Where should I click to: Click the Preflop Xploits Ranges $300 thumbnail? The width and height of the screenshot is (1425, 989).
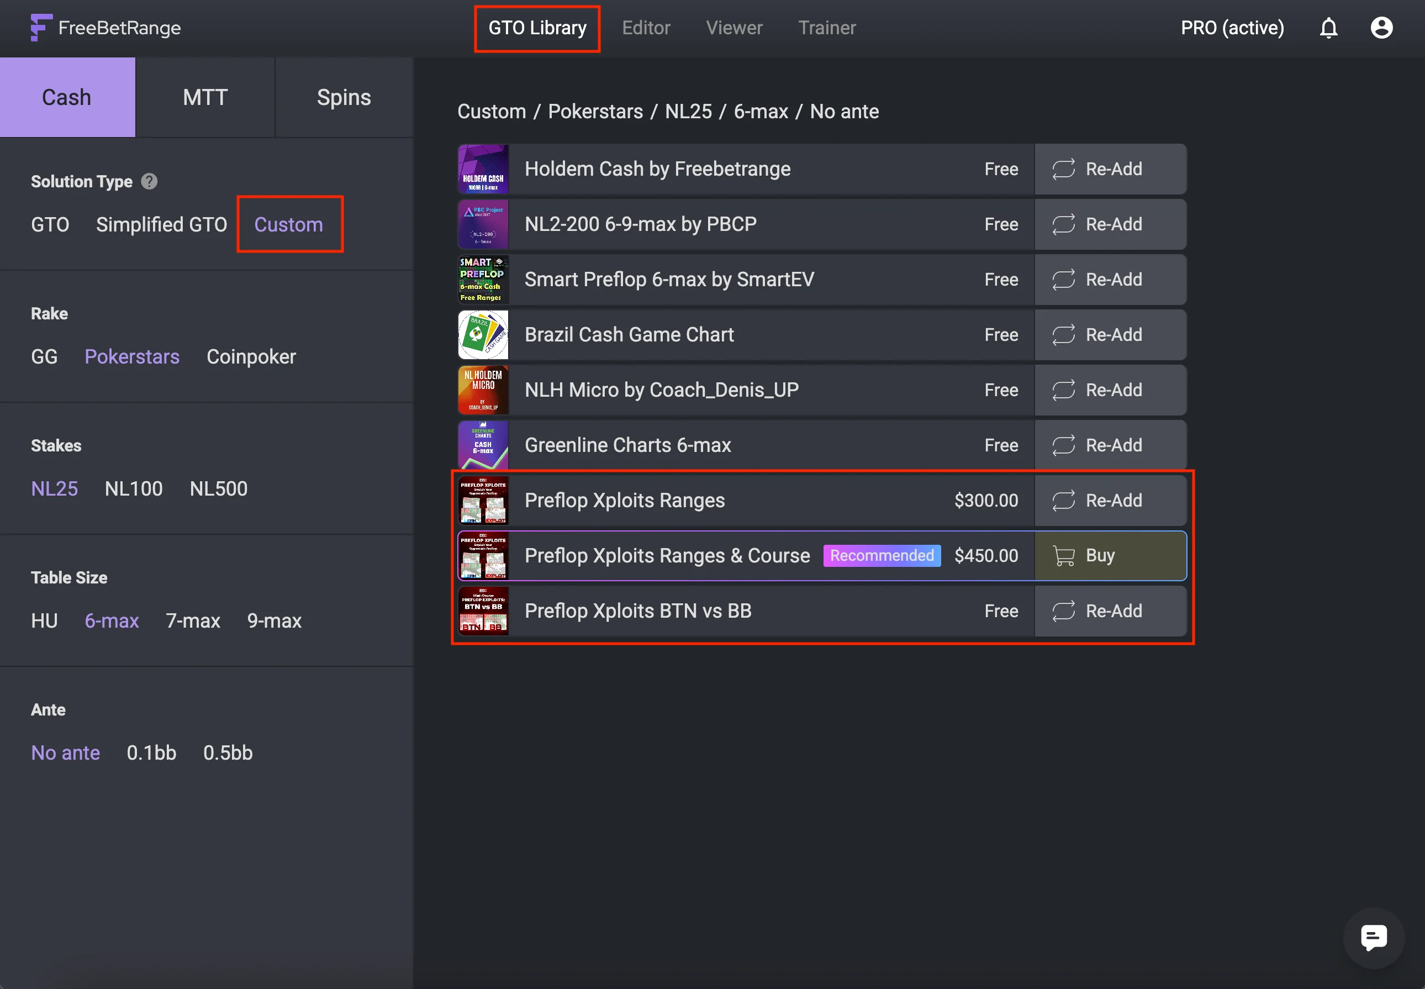483,500
